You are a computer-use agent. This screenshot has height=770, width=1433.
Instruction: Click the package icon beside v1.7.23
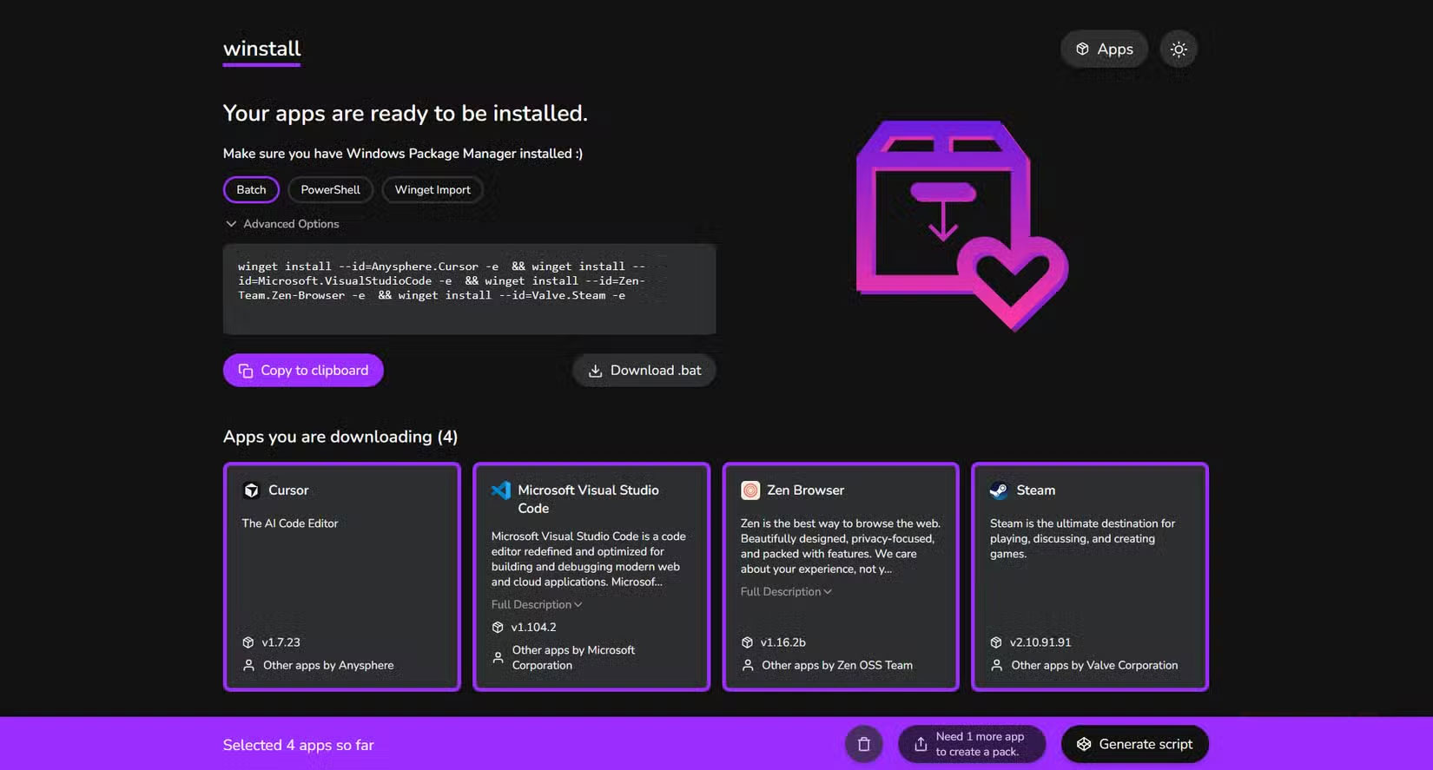tap(248, 642)
